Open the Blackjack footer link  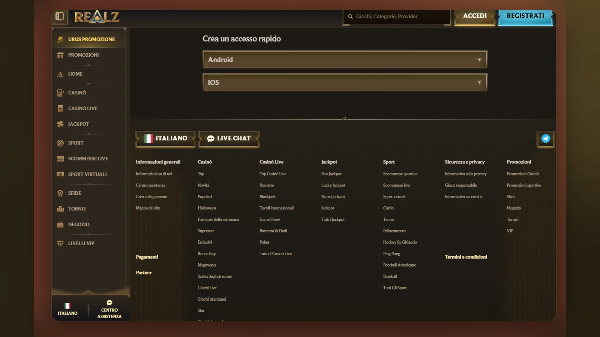click(267, 197)
